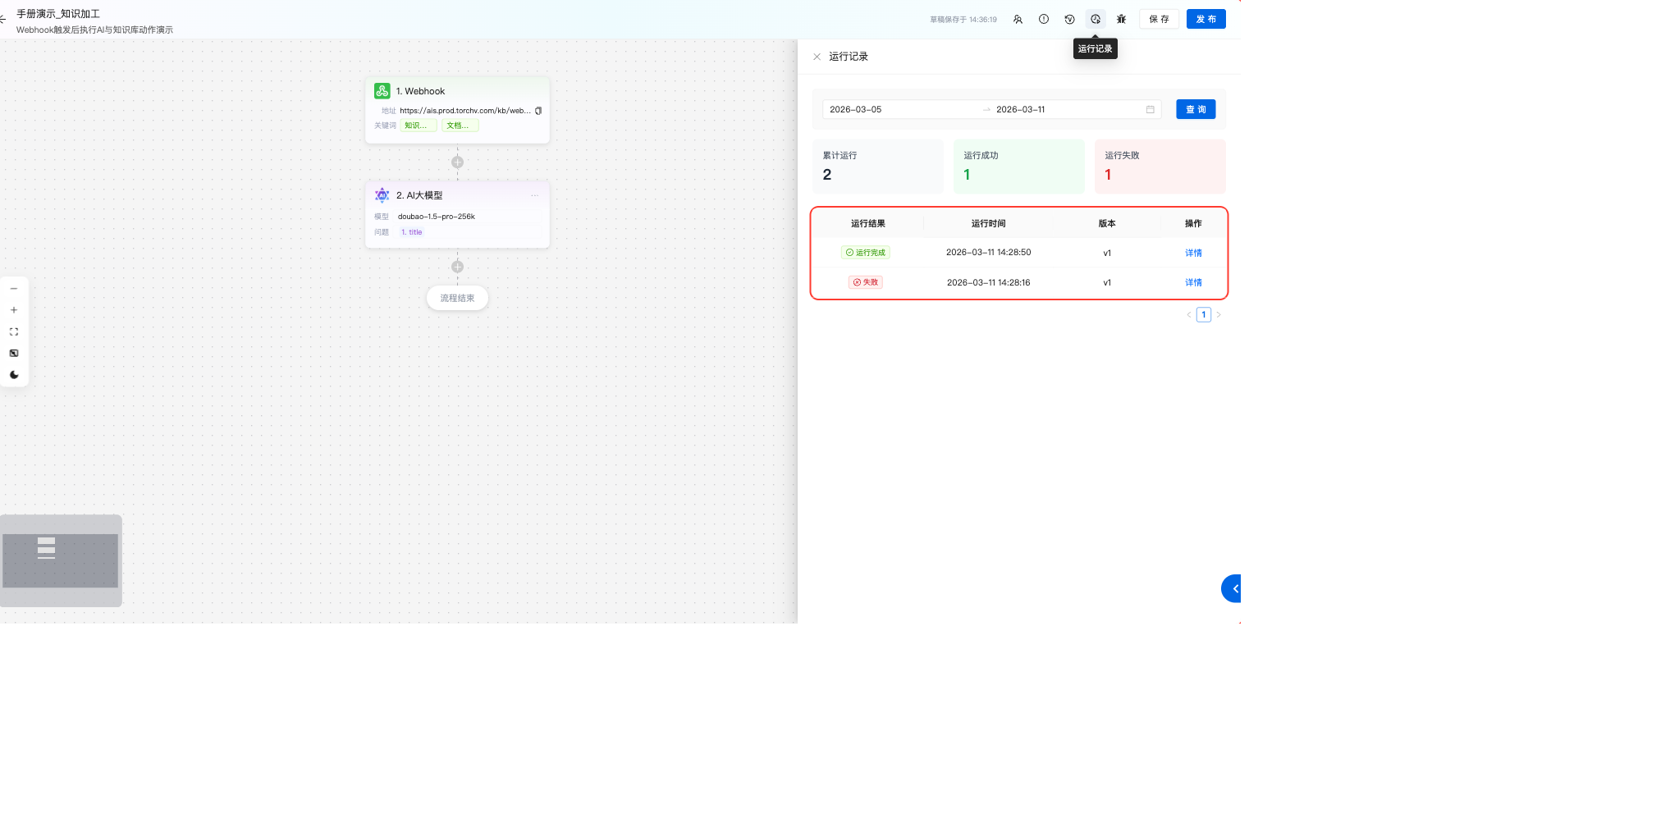Click the bug debug icon in the header
This screenshot has width=1679, height=832.
coord(1121,19)
